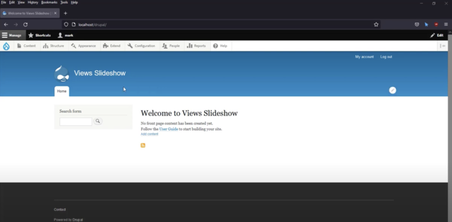
Task: Open the History menu
Action: coord(33,2)
